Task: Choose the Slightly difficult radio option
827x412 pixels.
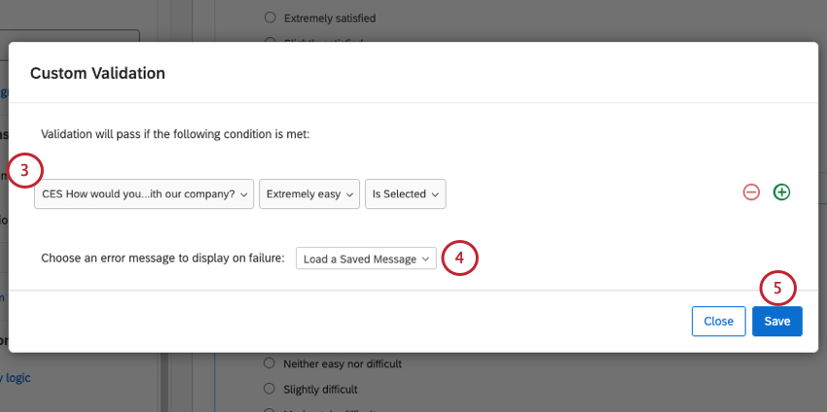Action: [x=270, y=389]
